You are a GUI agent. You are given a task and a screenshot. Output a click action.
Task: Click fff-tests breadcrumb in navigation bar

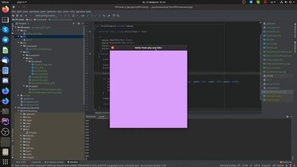coord(18,19)
